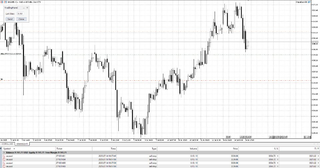Click the sell stop type of order 271081434

(153, 159)
